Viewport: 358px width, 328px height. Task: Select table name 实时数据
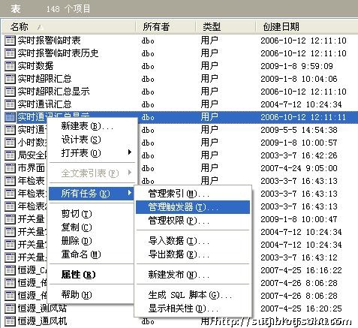point(35,66)
